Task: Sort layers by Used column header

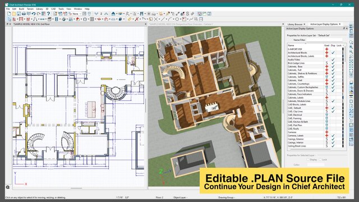Action: tap(326, 45)
